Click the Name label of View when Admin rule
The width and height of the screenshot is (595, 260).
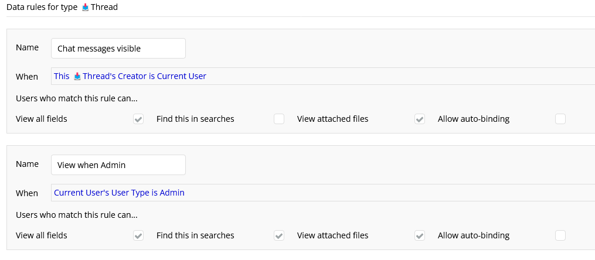[27, 164]
